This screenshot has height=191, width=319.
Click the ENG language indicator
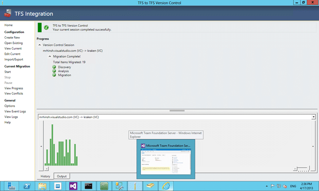[293, 186]
